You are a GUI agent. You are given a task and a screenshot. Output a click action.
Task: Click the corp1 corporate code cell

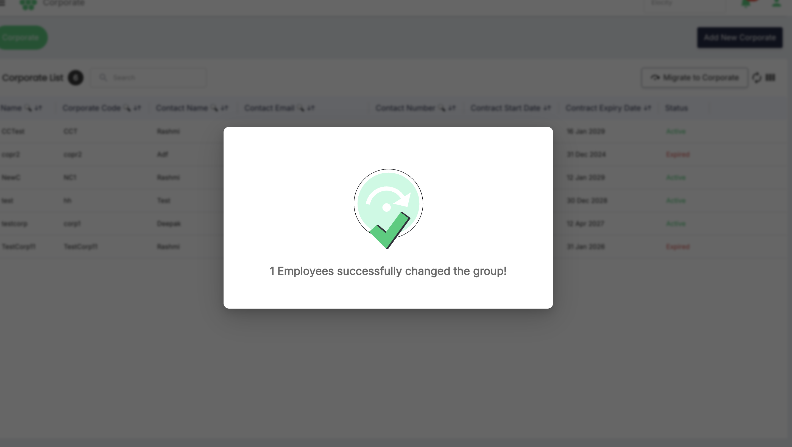point(72,223)
